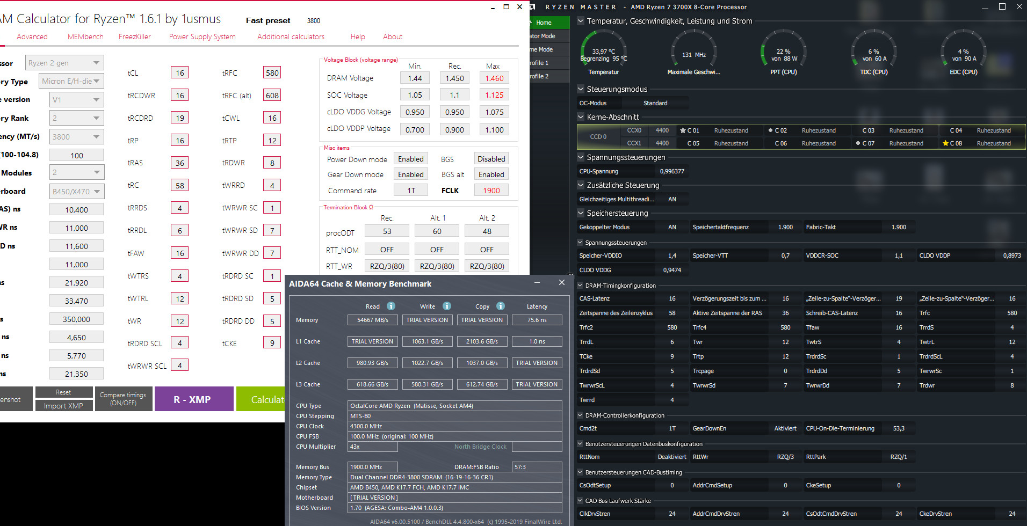Collapse the DRAM-Timingkonfiguration section
The image size is (1027, 526).
click(x=580, y=286)
